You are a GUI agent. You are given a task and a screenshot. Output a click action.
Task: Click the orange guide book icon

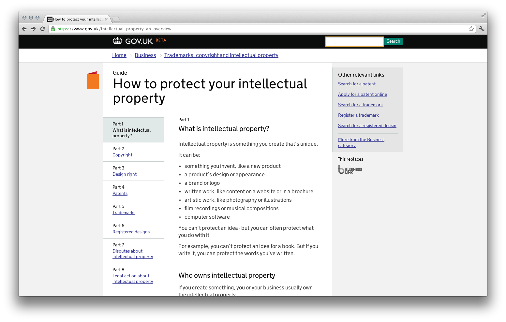click(x=93, y=80)
